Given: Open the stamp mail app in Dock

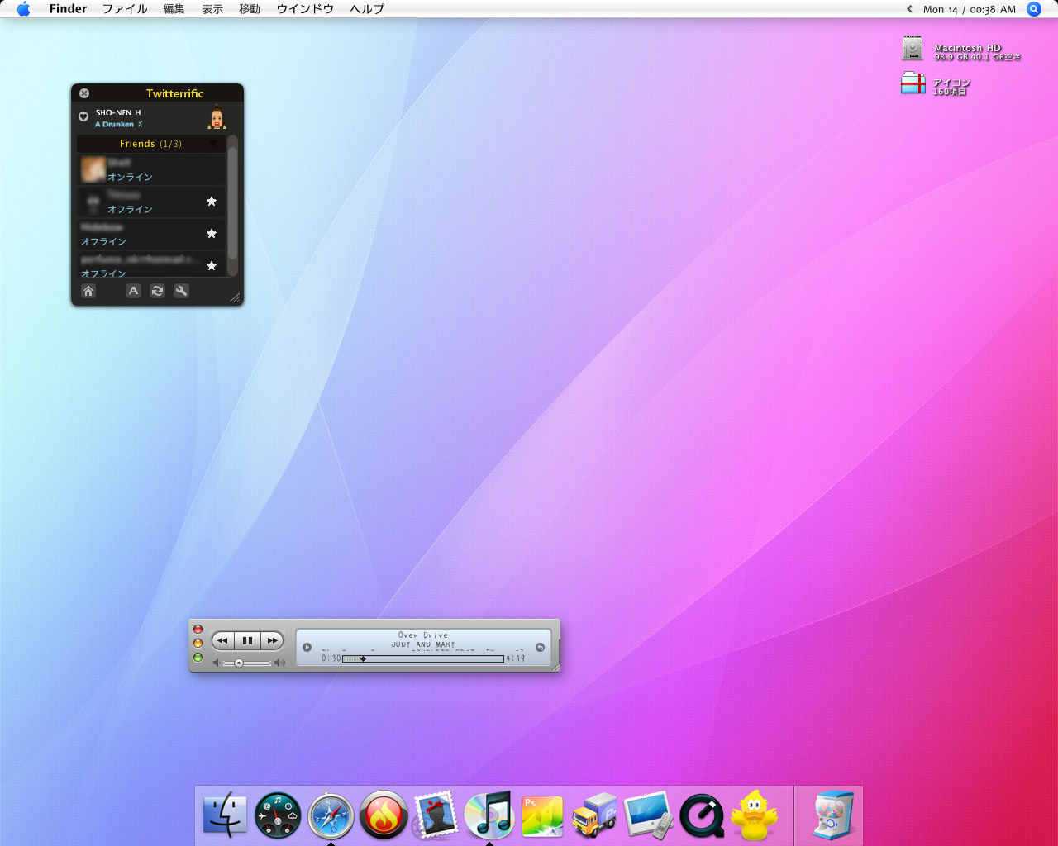Looking at the screenshot, I should 436,815.
